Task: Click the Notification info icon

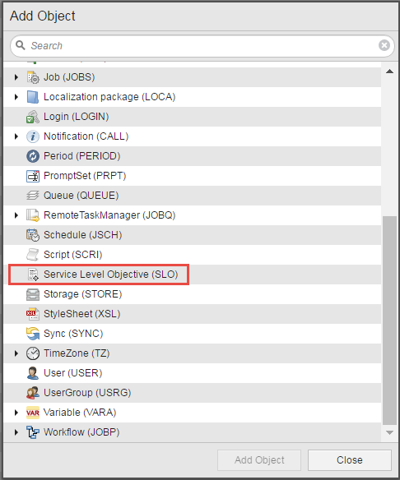Action: point(33,136)
